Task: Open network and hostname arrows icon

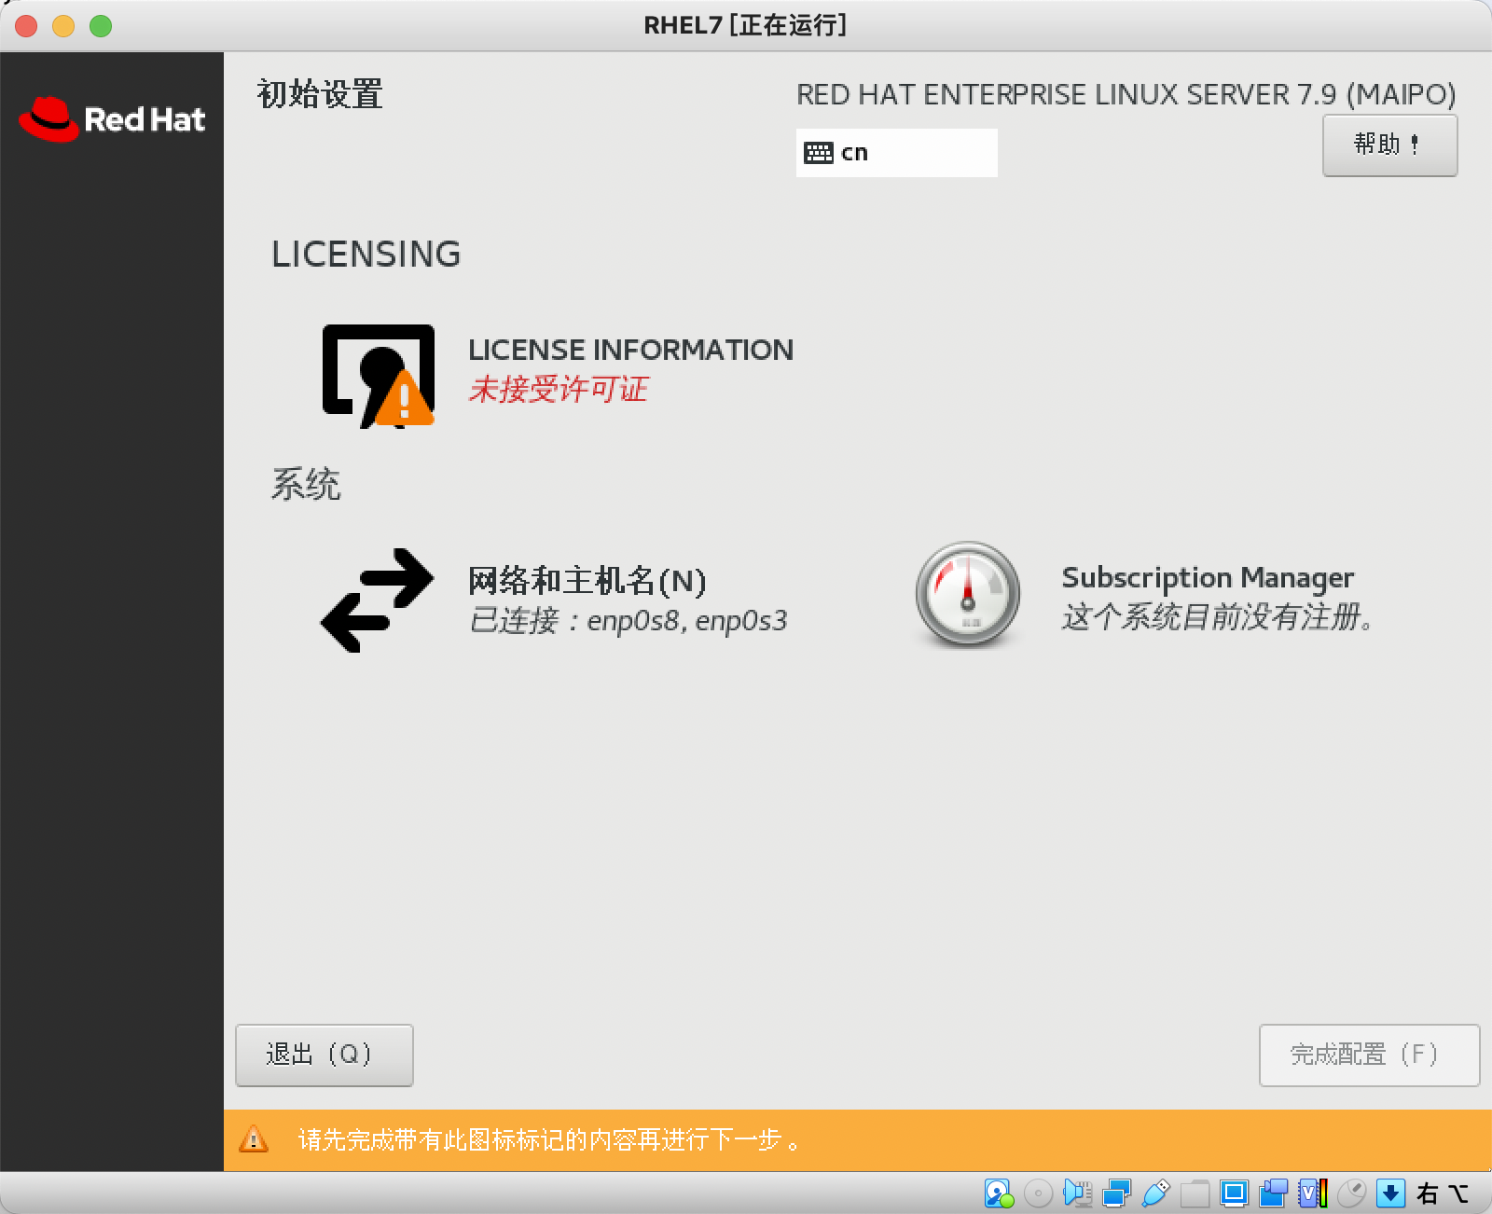Action: pos(377,600)
